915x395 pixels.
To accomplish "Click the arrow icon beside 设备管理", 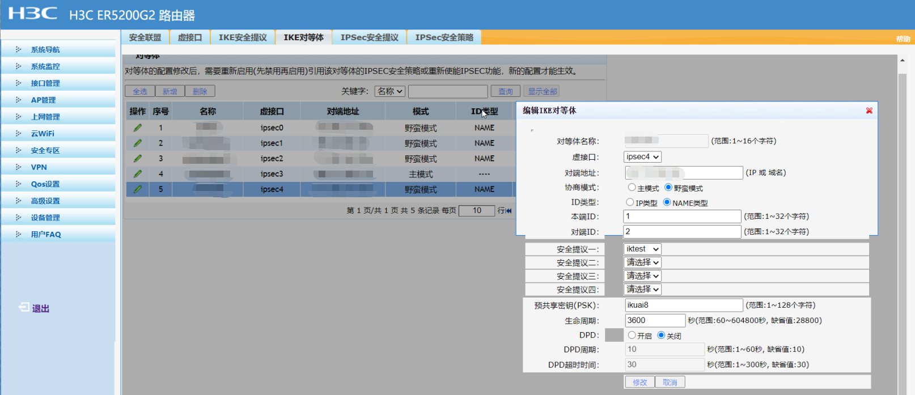I will (18, 218).
